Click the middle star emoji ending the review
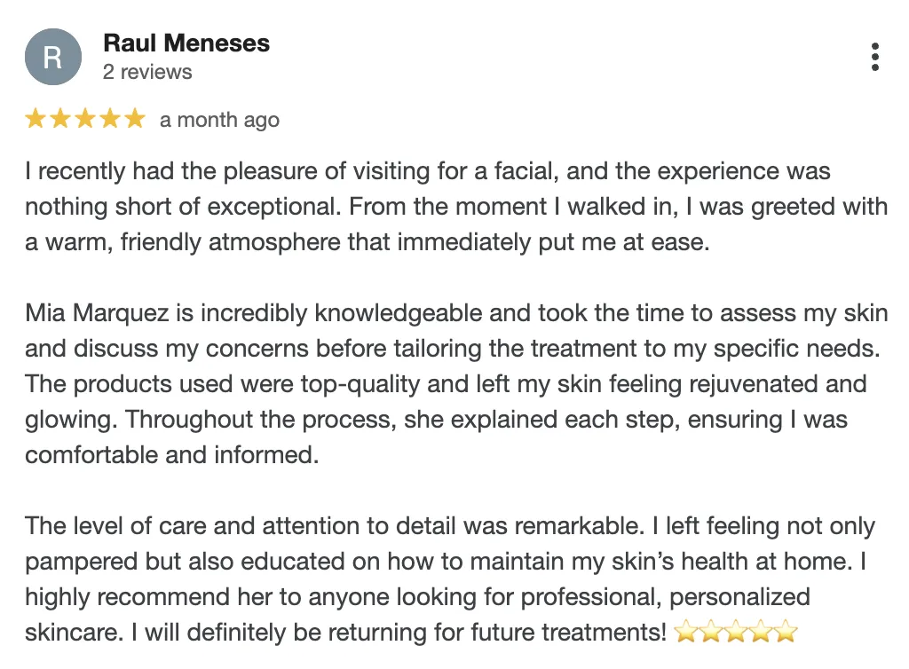909x669 pixels. pos(736,632)
